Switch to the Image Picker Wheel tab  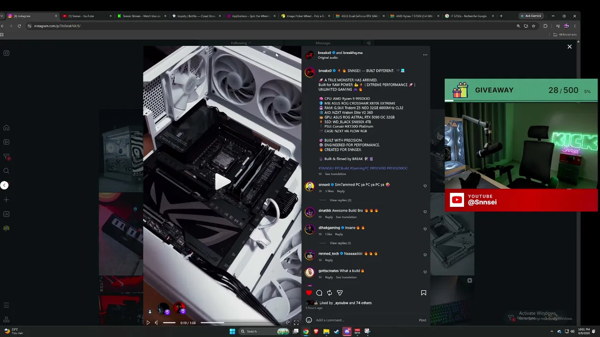click(x=305, y=16)
